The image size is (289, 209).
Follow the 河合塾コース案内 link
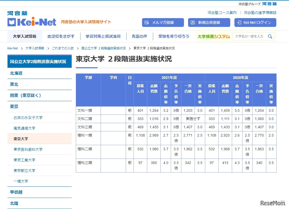222,12
